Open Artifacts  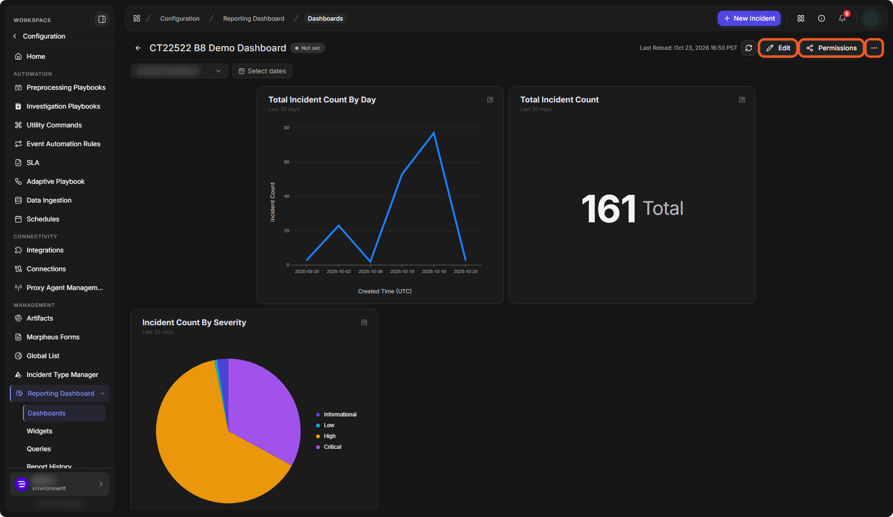click(59, 318)
